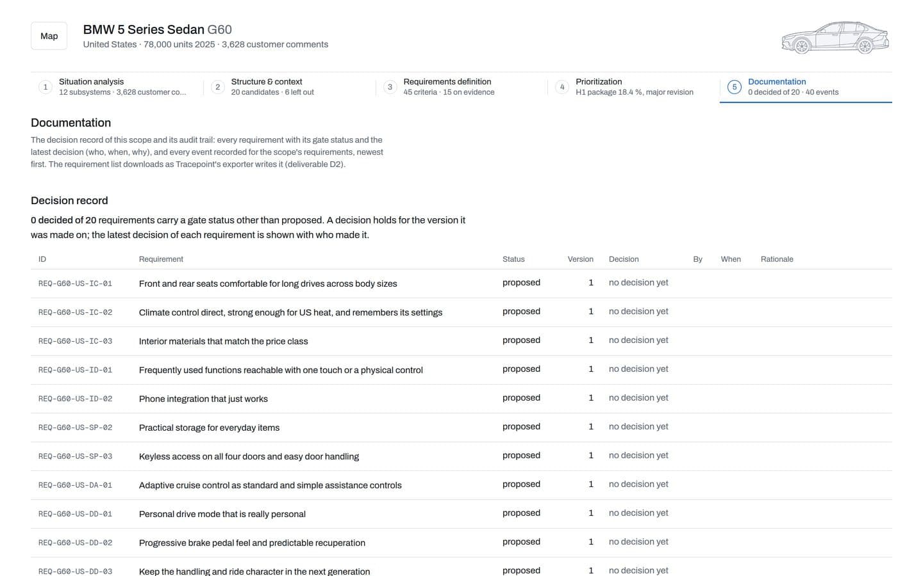Select requirement ID REQ-G60-US-IC-01

click(x=75, y=284)
